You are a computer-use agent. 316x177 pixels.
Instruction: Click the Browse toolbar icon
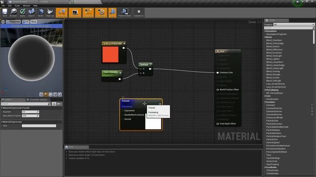[13, 13]
